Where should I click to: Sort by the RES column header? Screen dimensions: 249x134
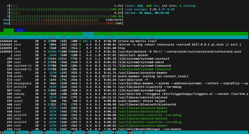[64, 34]
